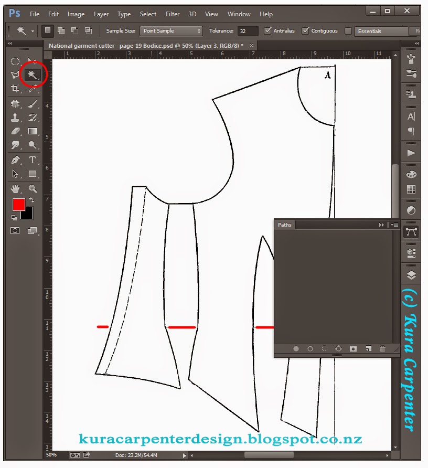Activate the Crop tool
The width and height of the screenshot is (428, 468).
click(x=16, y=89)
